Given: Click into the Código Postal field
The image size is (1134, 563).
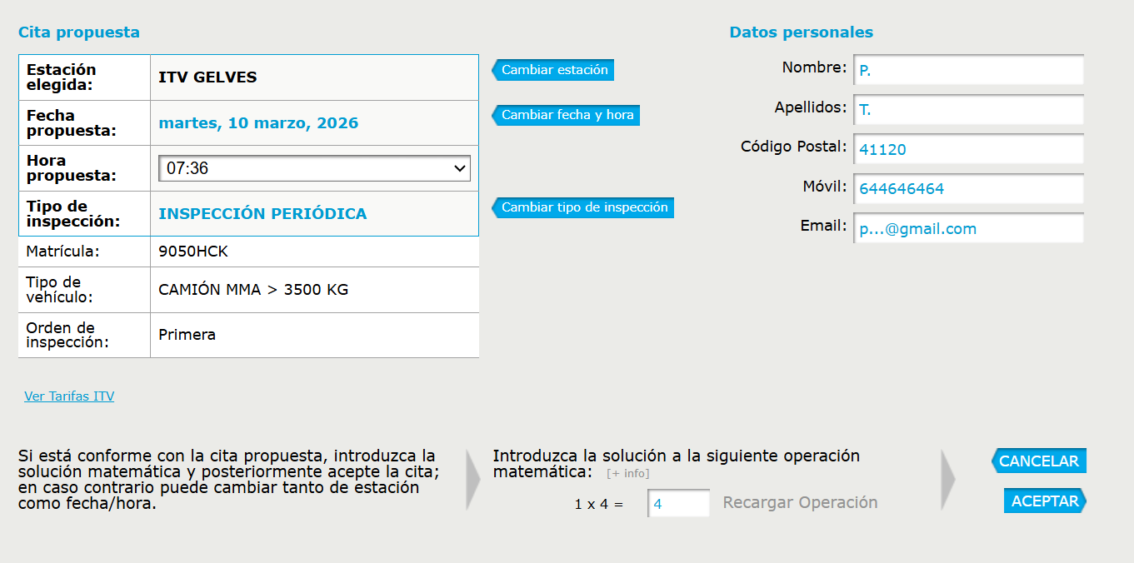Looking at the screenshot, I should 967,149.
